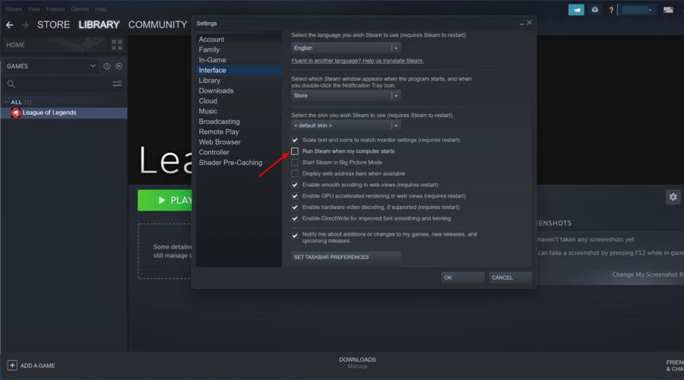Open the default skin dropdown
684x380 pixels.
pyautogui.click(x=346, y=125)
